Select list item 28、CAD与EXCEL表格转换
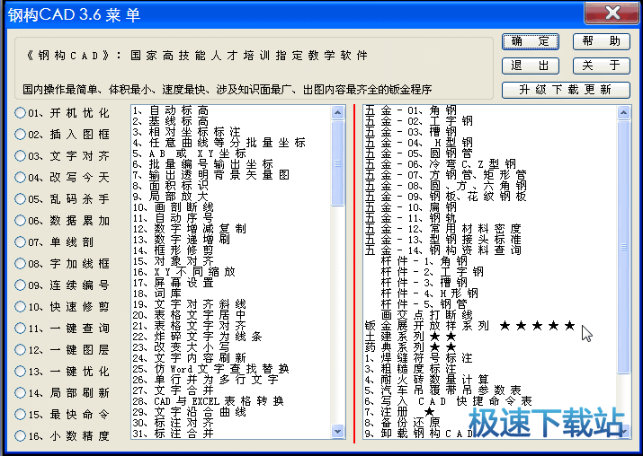Image resolution: width=643 pixels, height=456 pixels. 208,401
